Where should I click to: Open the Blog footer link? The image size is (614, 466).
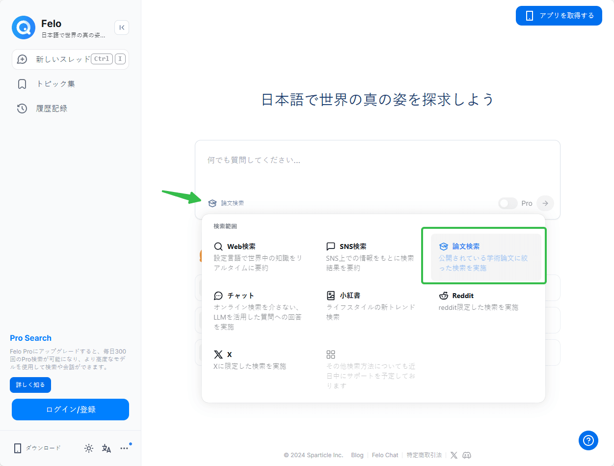(357, 455)
